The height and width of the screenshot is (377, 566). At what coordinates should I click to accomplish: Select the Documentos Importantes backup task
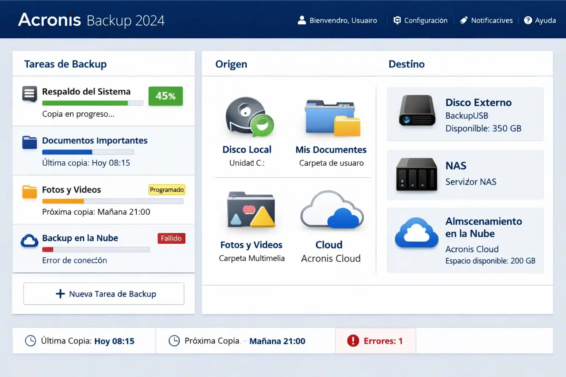95,140
